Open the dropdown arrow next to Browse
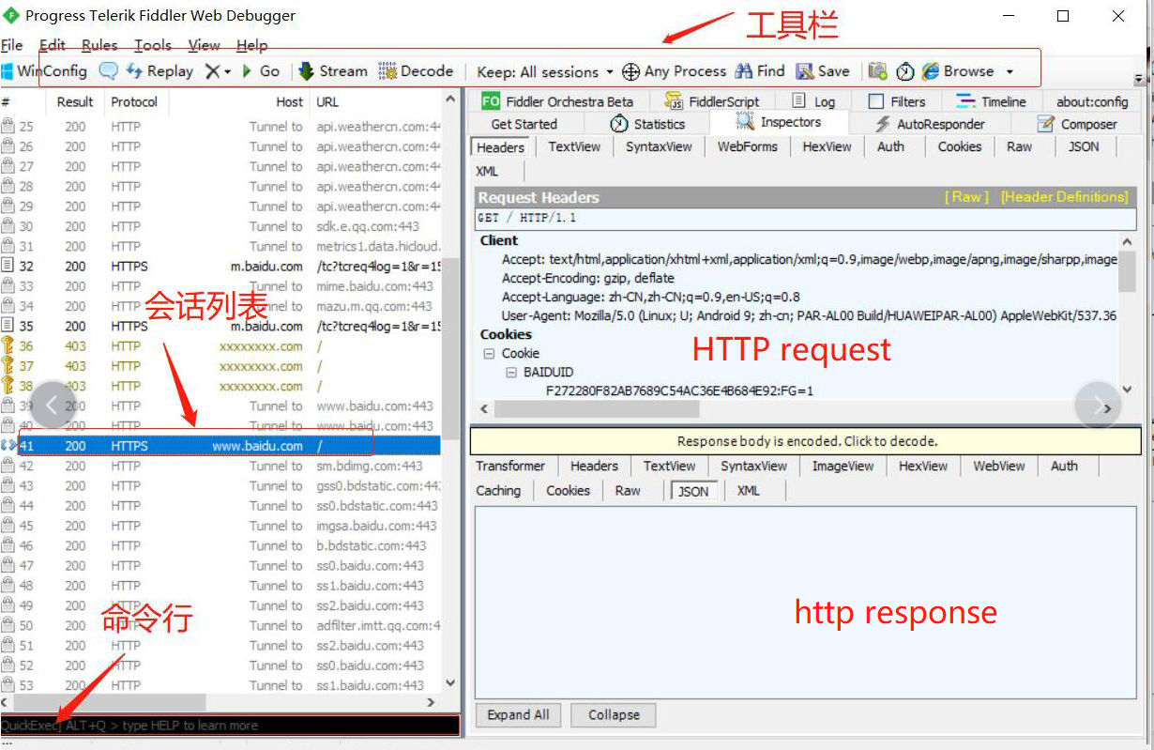Viewport: 1154px width, 750px height. (x=1010, y=72)
